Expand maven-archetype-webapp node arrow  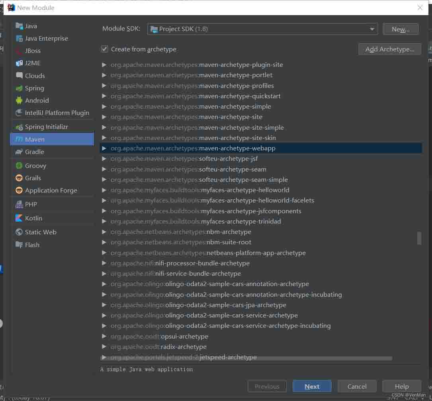(x=104, y=148)
